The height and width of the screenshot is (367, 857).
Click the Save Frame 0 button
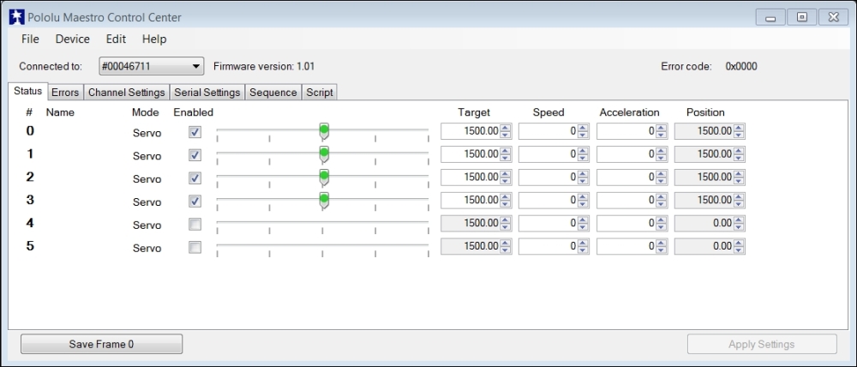(102, 344)
